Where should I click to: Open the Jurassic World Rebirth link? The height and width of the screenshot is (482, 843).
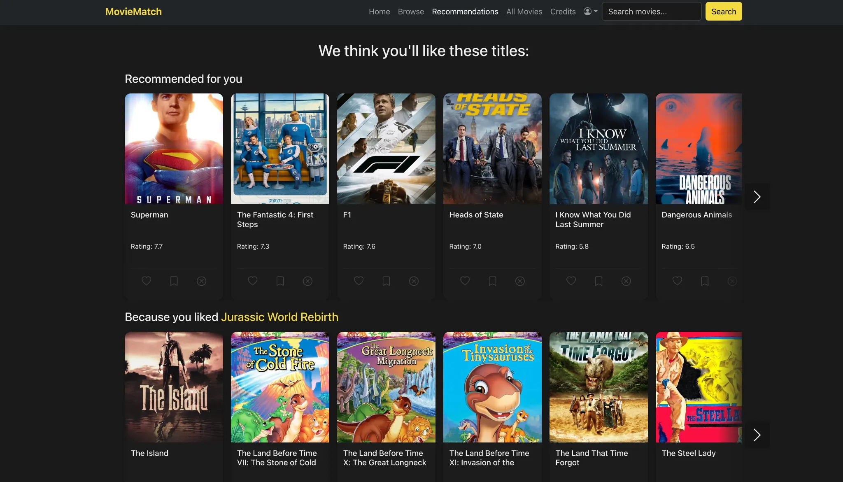279,317
